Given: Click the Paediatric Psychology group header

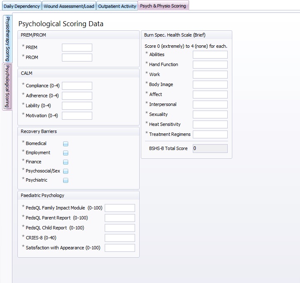Looking at the screenshot, I should coord(79,195).
